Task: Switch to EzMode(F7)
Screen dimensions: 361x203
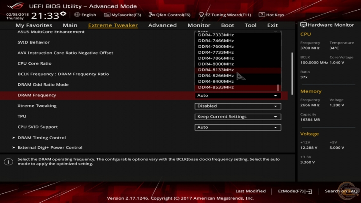Action: click(295, 191)
